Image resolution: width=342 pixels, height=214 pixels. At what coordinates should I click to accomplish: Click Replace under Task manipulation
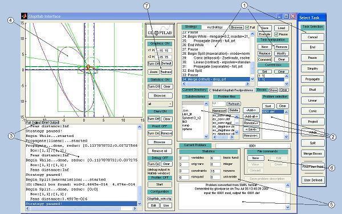(x=264, y=53)
